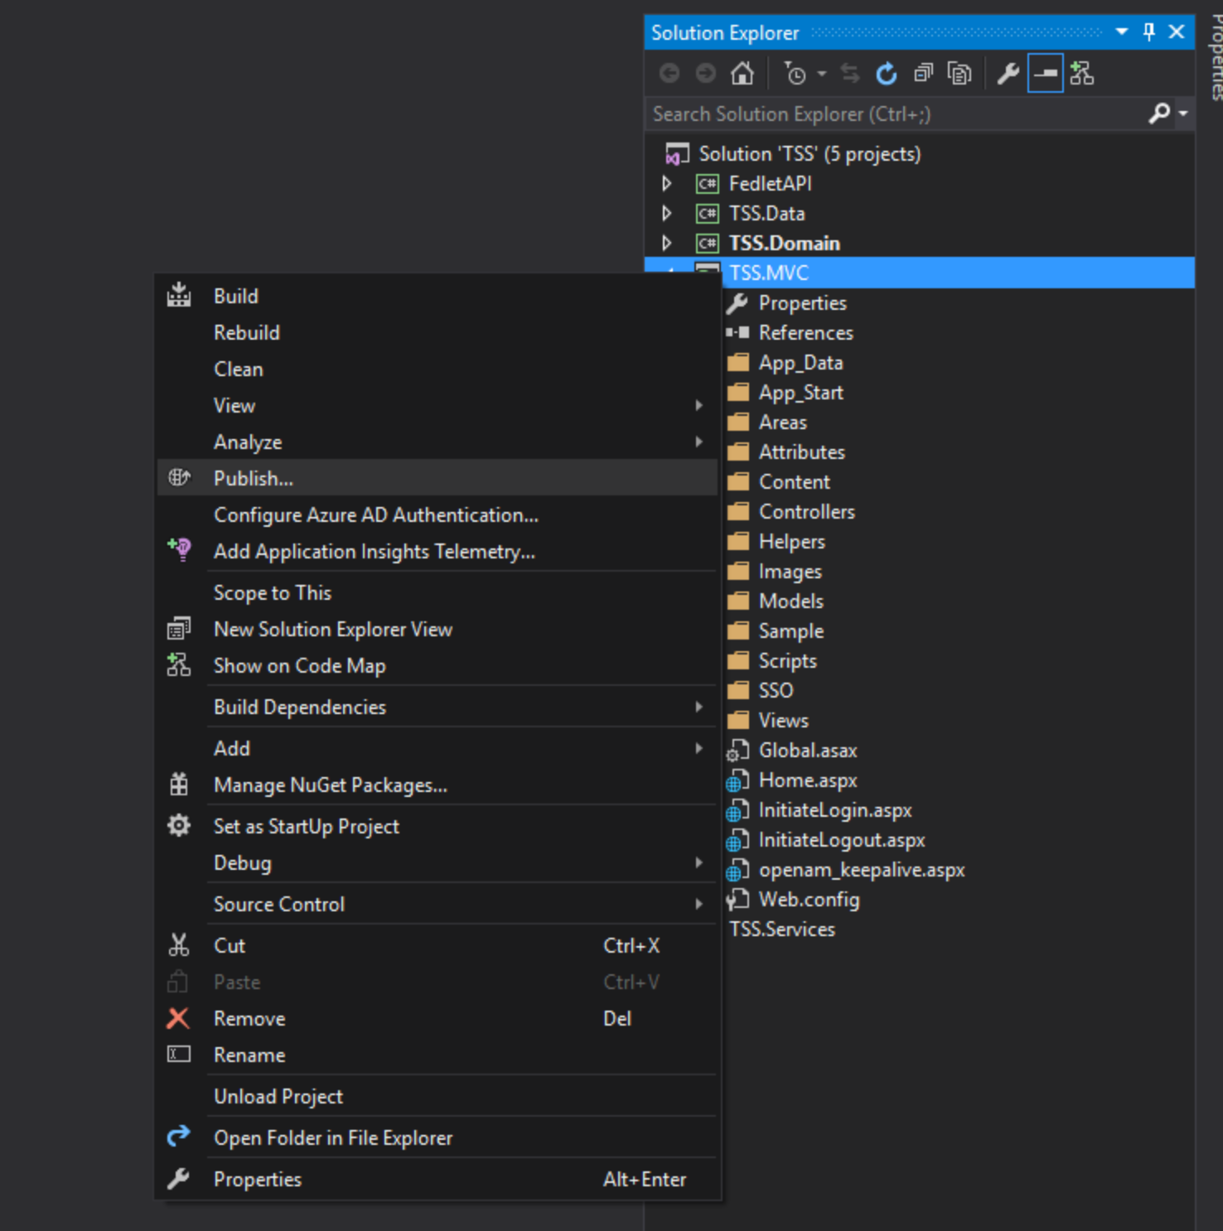The width and height of the screenshot is (1223, 1231).
Task: Click the Search Solution Explorer field
Action: coord(895,113)
